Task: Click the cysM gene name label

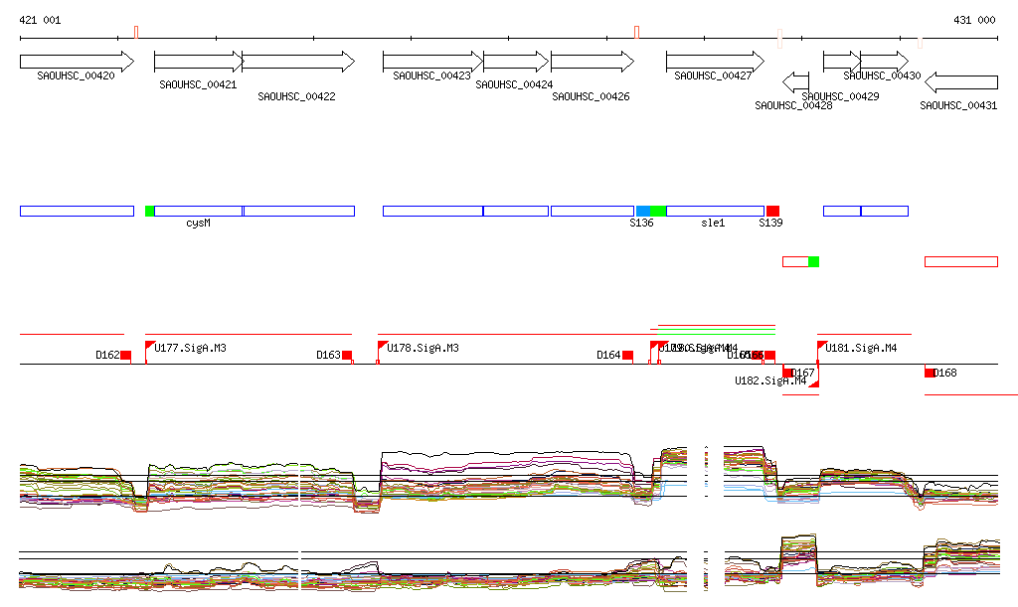Action: point(198,224)
